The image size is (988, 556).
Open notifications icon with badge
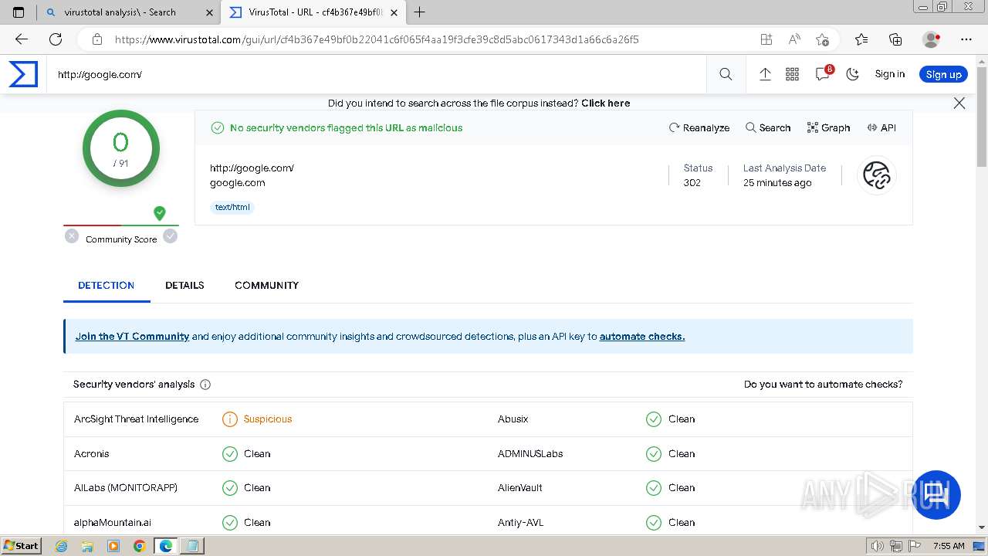coord(823,73)
